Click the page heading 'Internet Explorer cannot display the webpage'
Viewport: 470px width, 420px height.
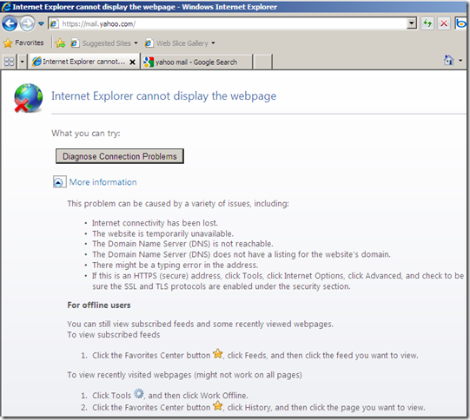coord(163,96)
